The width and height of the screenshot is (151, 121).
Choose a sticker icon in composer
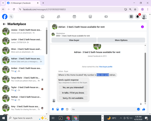tap(63, 109)
